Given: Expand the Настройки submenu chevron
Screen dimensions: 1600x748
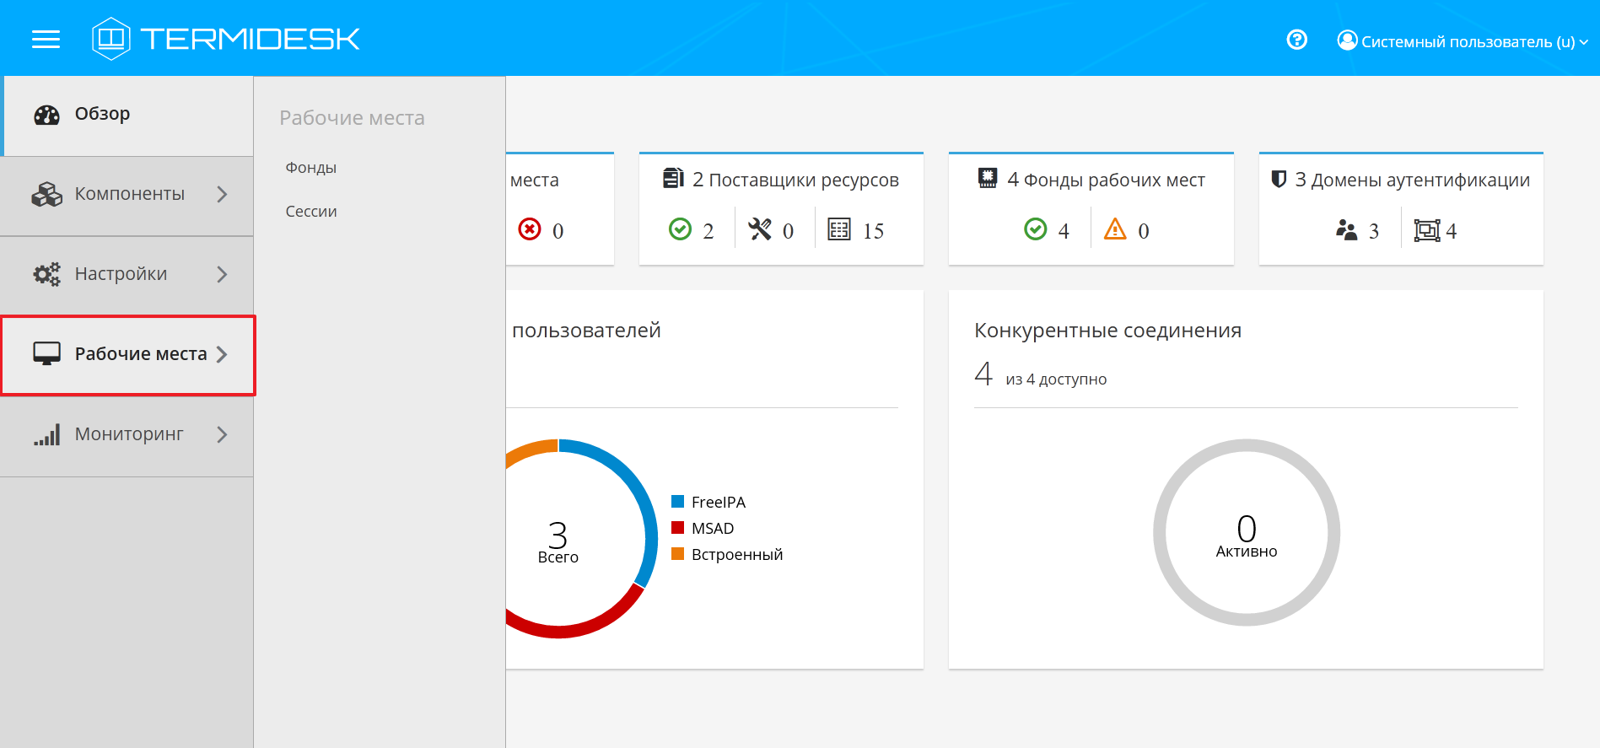Looking at the screenshot, I should 222,274.
